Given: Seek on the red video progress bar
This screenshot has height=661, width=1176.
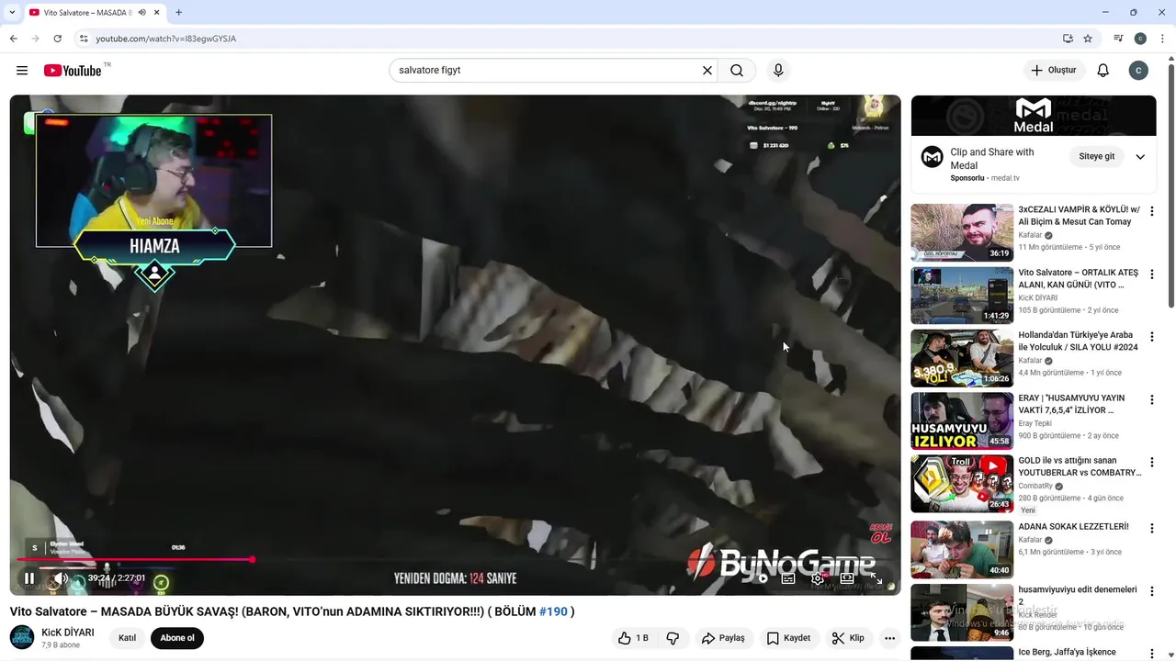Looking at the screenshot, I should [455, 559].
